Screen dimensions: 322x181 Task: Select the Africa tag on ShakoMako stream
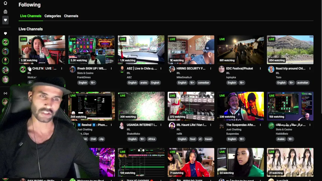point(151,139)
